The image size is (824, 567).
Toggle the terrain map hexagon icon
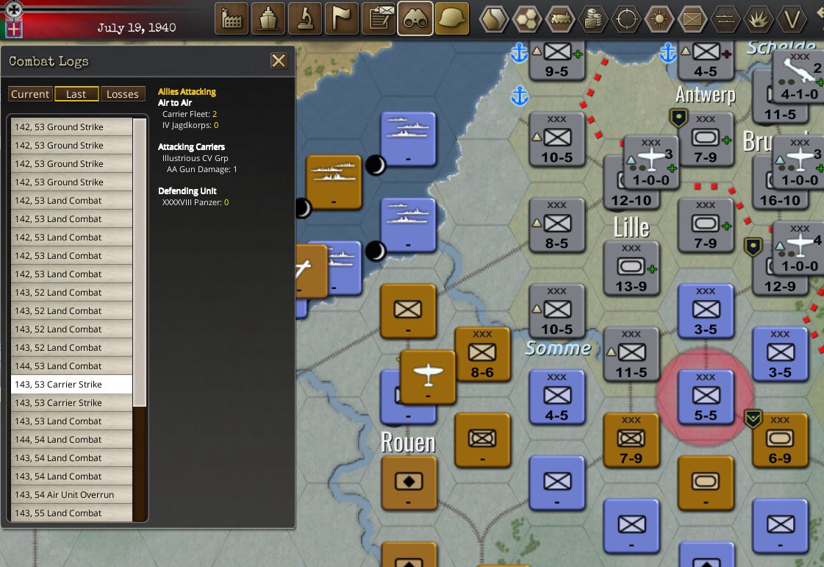(x=493, y=19)
